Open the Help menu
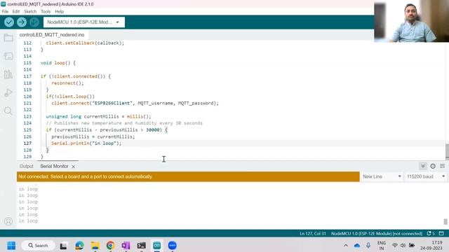 (59, 11)
